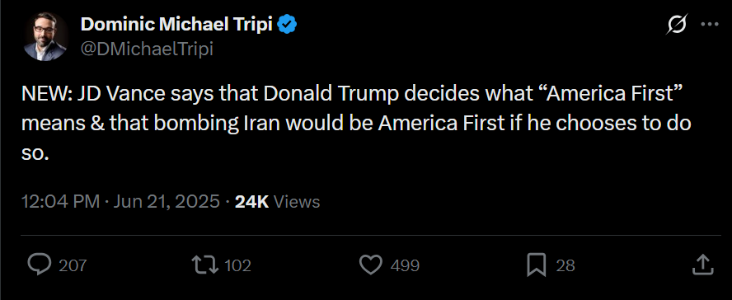
Task: View the 24K Views analytics
Action: [x=277, y=202]
